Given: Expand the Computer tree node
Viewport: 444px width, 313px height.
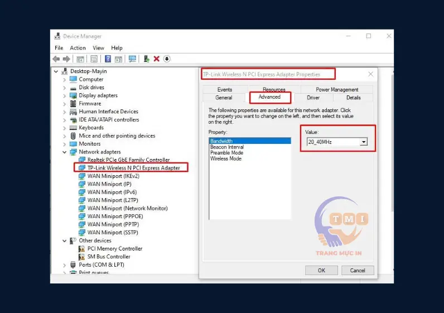Looking at the screenshot, I should click(65, 80).
